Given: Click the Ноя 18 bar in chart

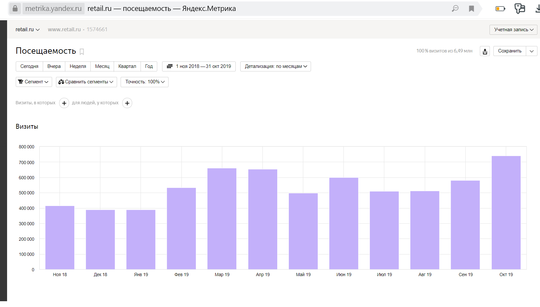Looking at the screenshot, I should coord(60,237).
